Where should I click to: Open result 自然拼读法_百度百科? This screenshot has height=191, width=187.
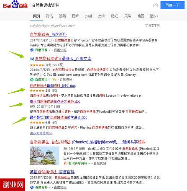click(x=49, y=34)
